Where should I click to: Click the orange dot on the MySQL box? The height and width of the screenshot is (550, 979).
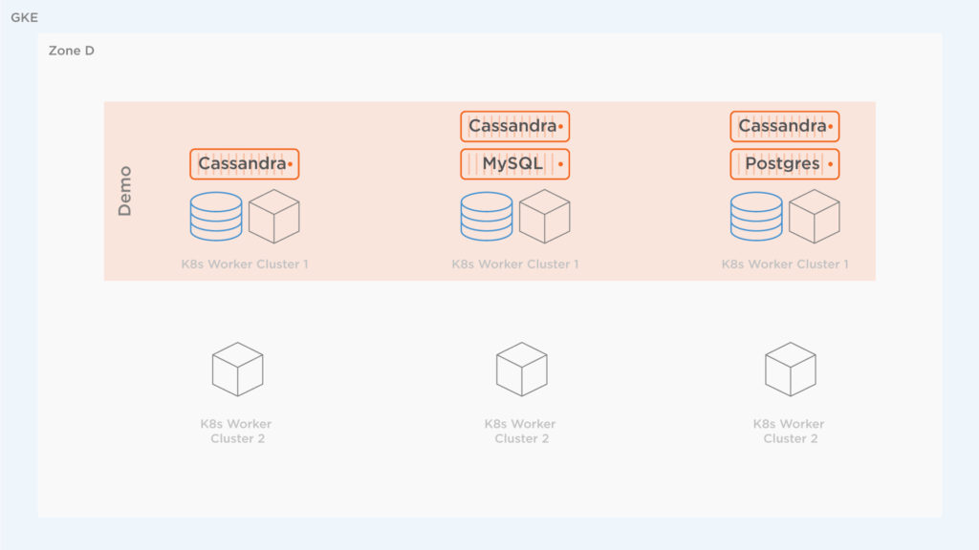coord(560,165)
